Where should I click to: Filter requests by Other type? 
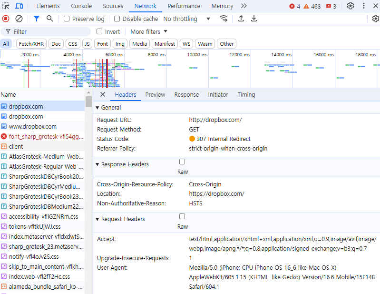pyautogui.click(x=226, y=44)
